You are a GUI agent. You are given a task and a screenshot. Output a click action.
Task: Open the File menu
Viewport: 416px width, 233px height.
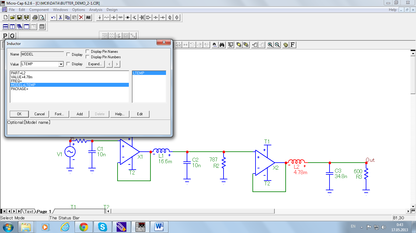click(12, 10)
